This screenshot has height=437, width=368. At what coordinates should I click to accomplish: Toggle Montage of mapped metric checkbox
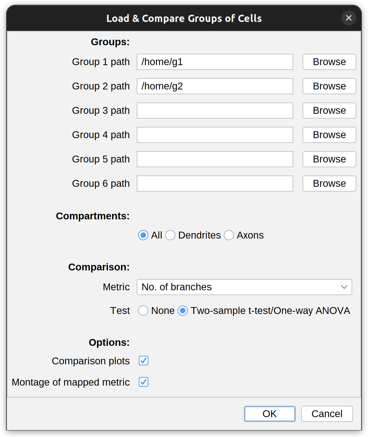click(144, 382)
